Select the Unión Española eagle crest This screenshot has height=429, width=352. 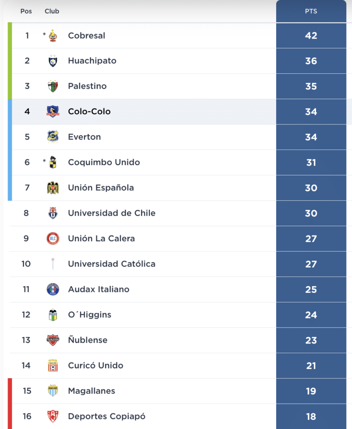click(x=52, y=188)
